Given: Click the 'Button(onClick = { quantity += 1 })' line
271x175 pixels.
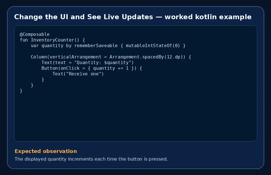Looking at the screenshot, I should click(x=91, y=68).
